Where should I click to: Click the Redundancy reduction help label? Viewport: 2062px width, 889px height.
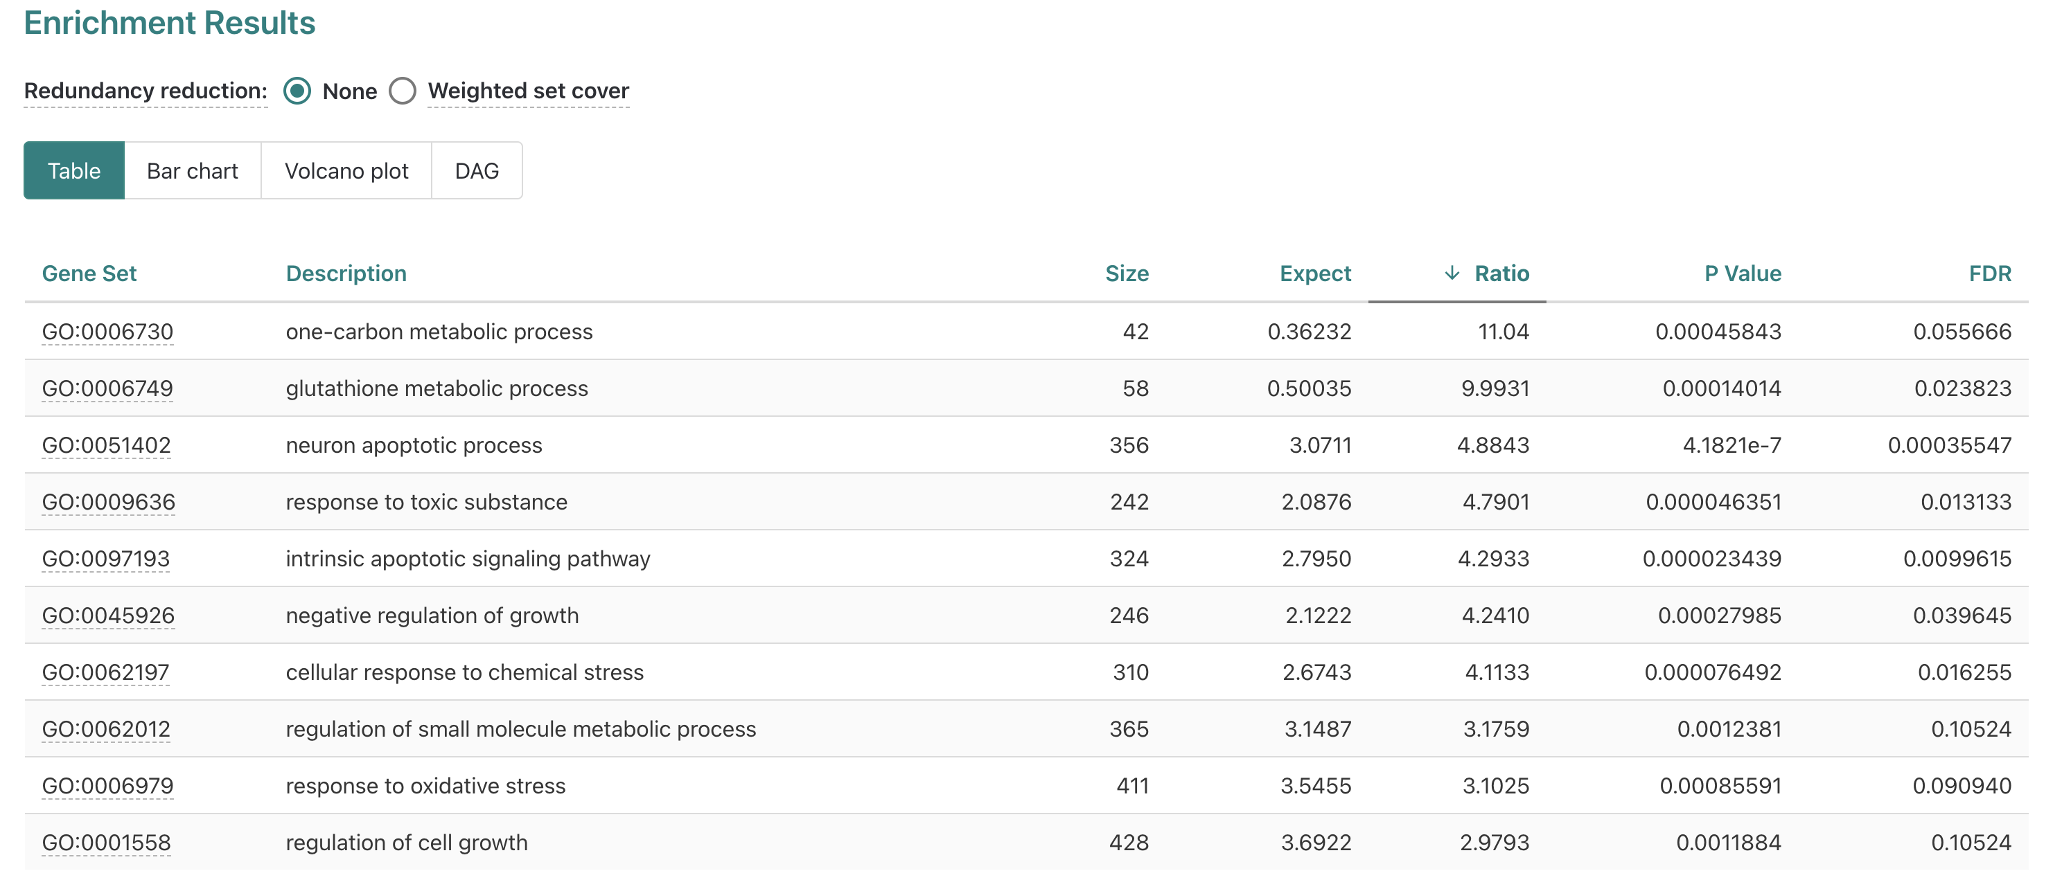pyautogui.click(x=145, y=91)
